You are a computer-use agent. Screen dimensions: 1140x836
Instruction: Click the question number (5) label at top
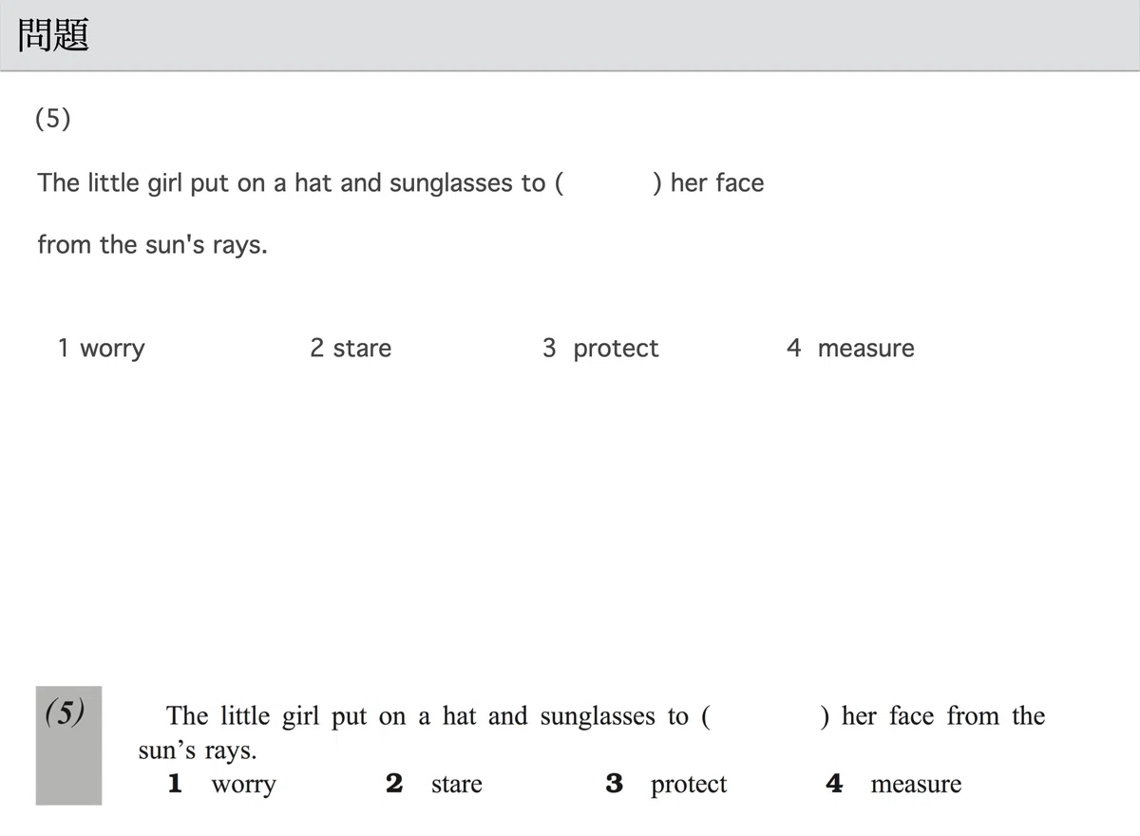tap(53, 120)
